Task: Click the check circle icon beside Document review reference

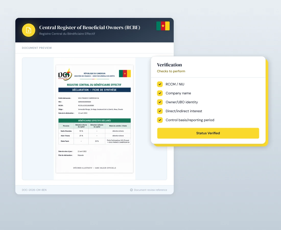Action: 131,190
